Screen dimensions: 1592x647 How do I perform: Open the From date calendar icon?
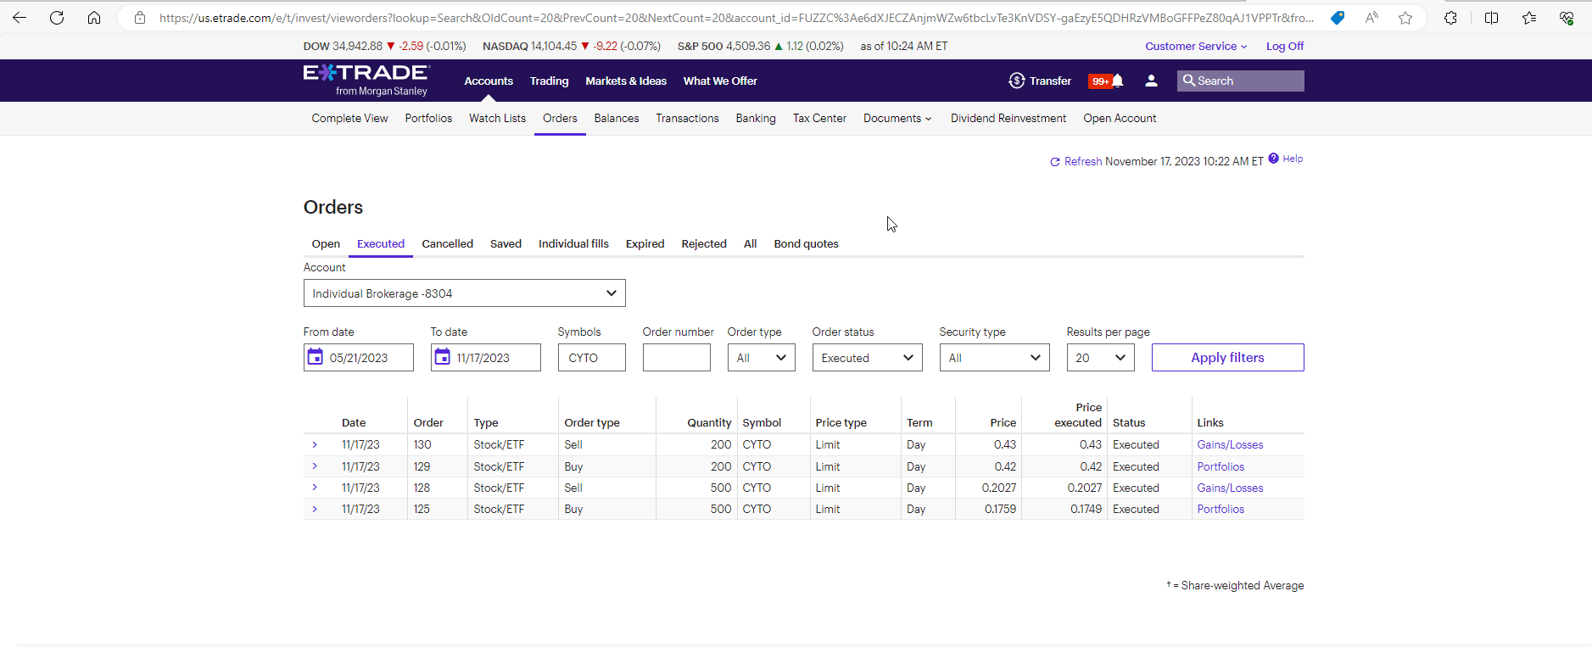click(316, 357)
